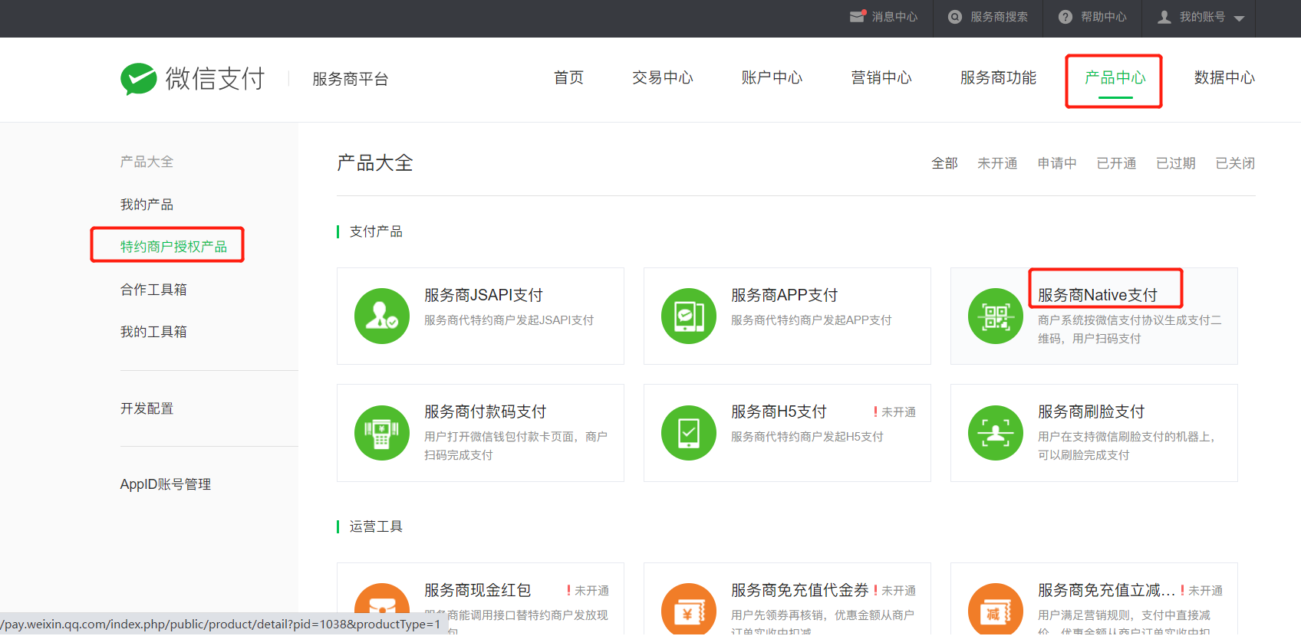Open 账户中心 navigation tab
Image resolution: width=1301 pixels, height=636 pixels.
pyautogui.click(x=772, y=77)
